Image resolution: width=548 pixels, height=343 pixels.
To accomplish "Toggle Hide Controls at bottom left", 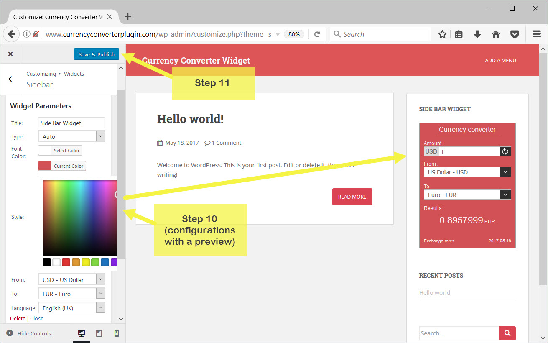I will point(29,333).
